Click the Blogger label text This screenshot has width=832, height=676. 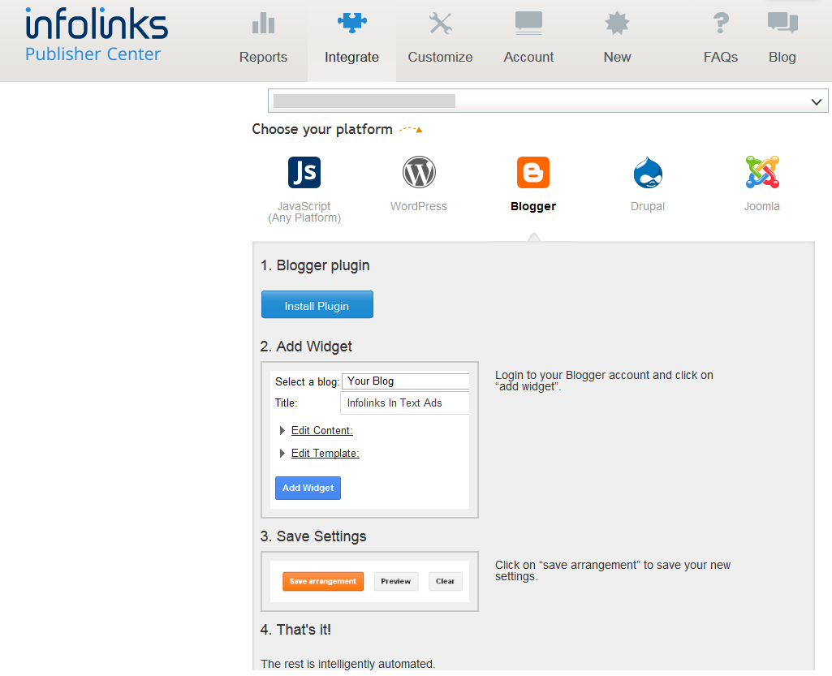point(533,206)
